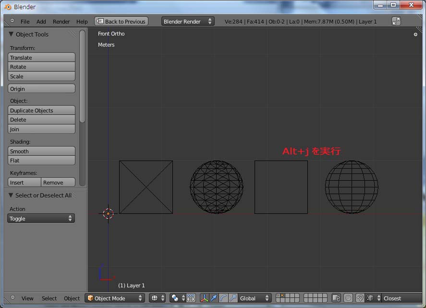Click Back to Previous button
Screen dimensions: 426x308
click(x=121, y=22)
